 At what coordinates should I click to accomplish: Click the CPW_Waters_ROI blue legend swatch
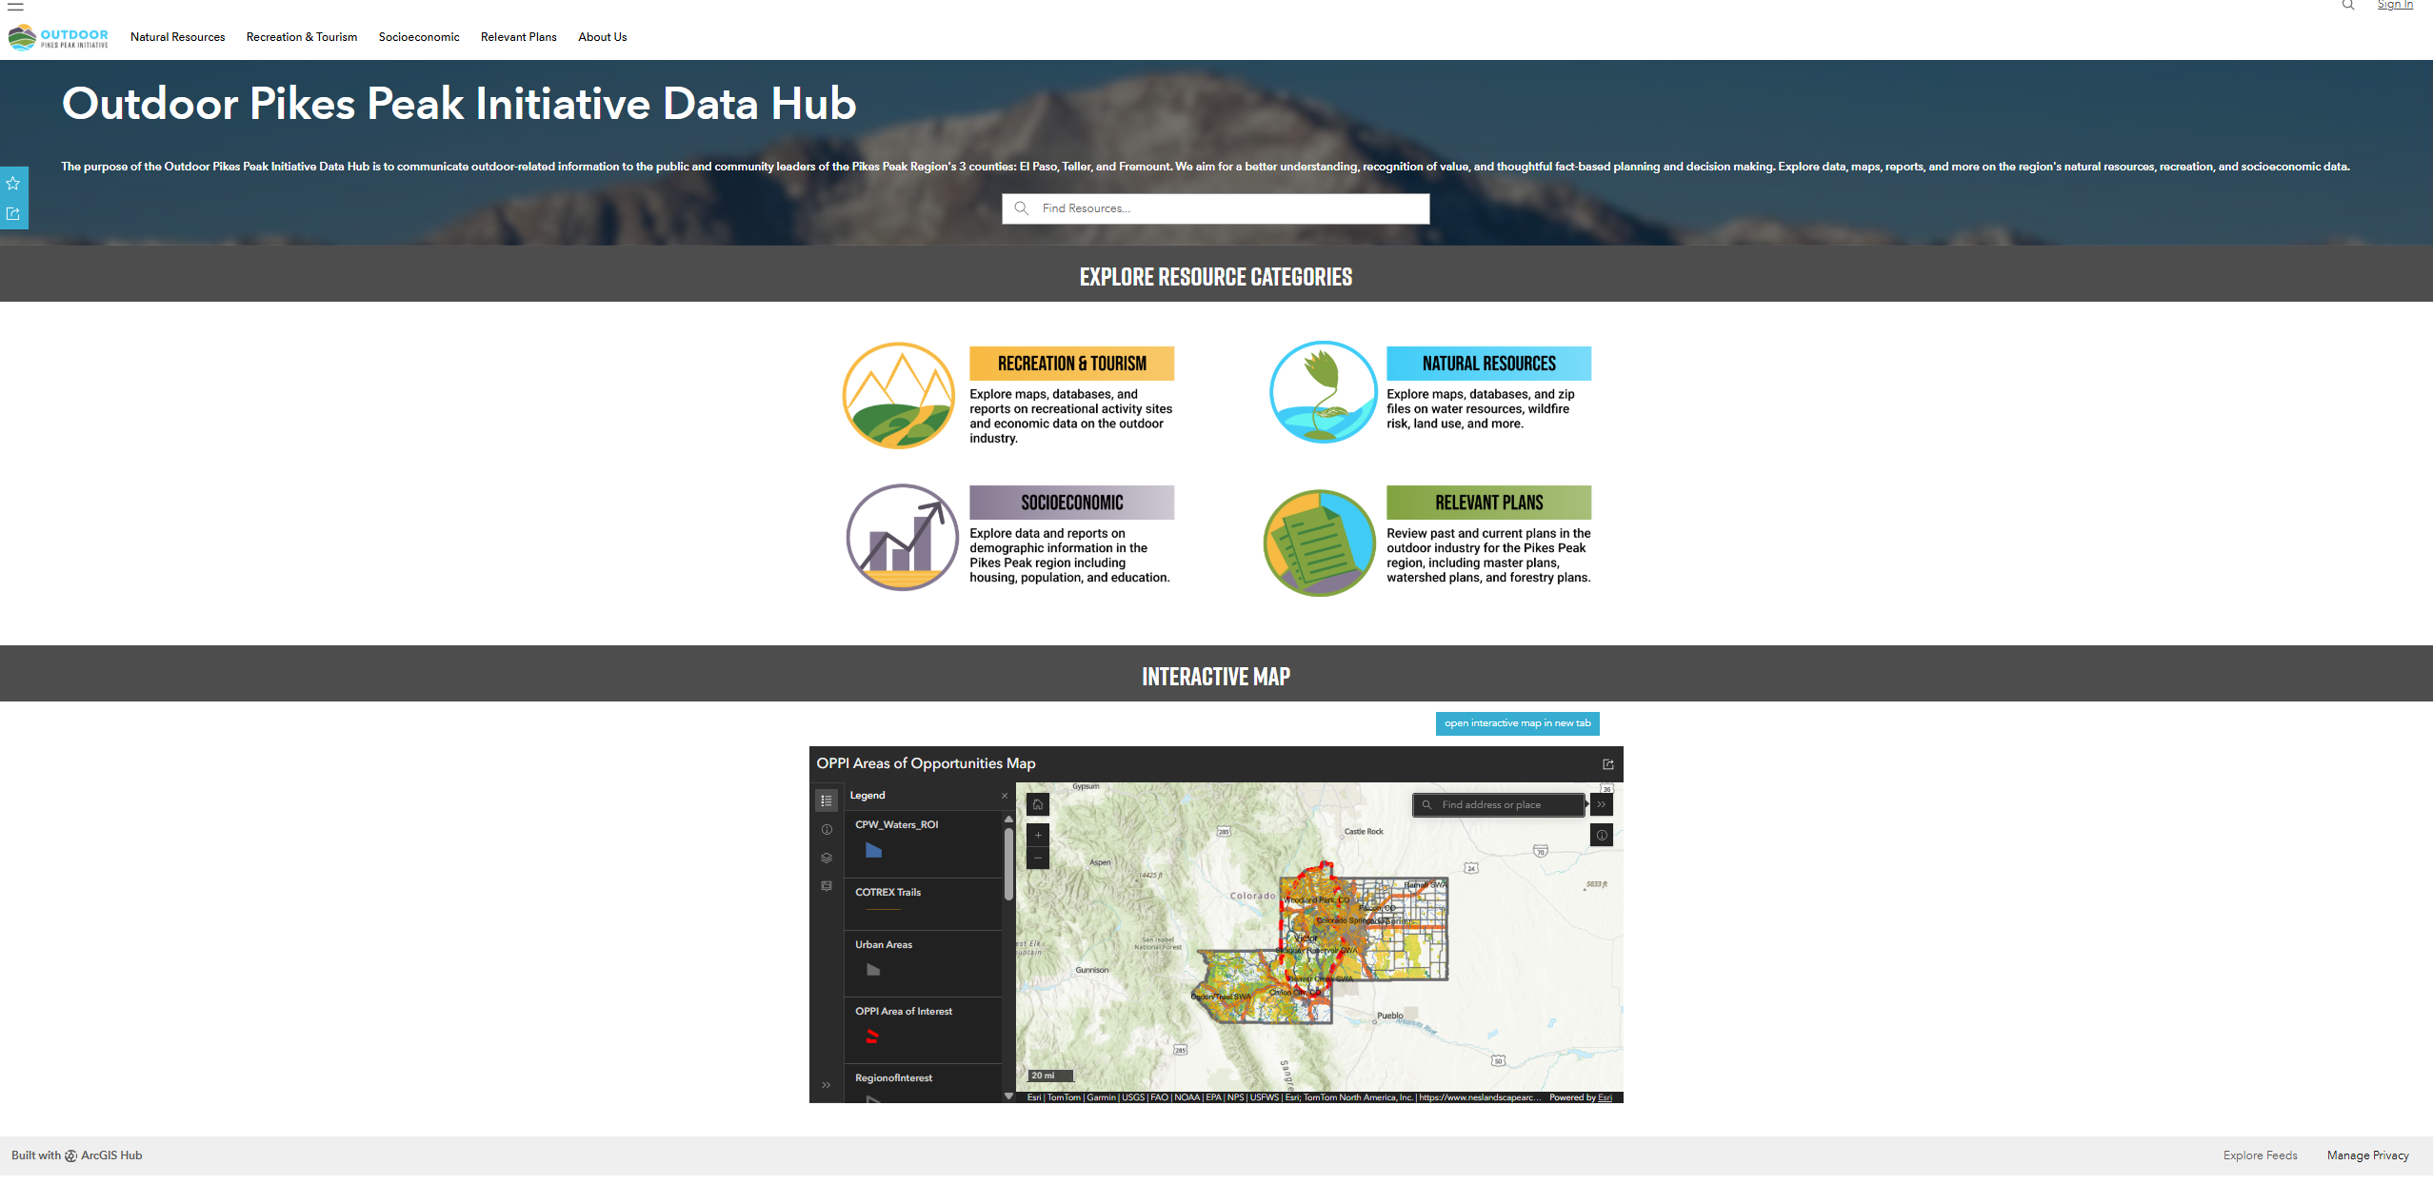coord(874,851)
